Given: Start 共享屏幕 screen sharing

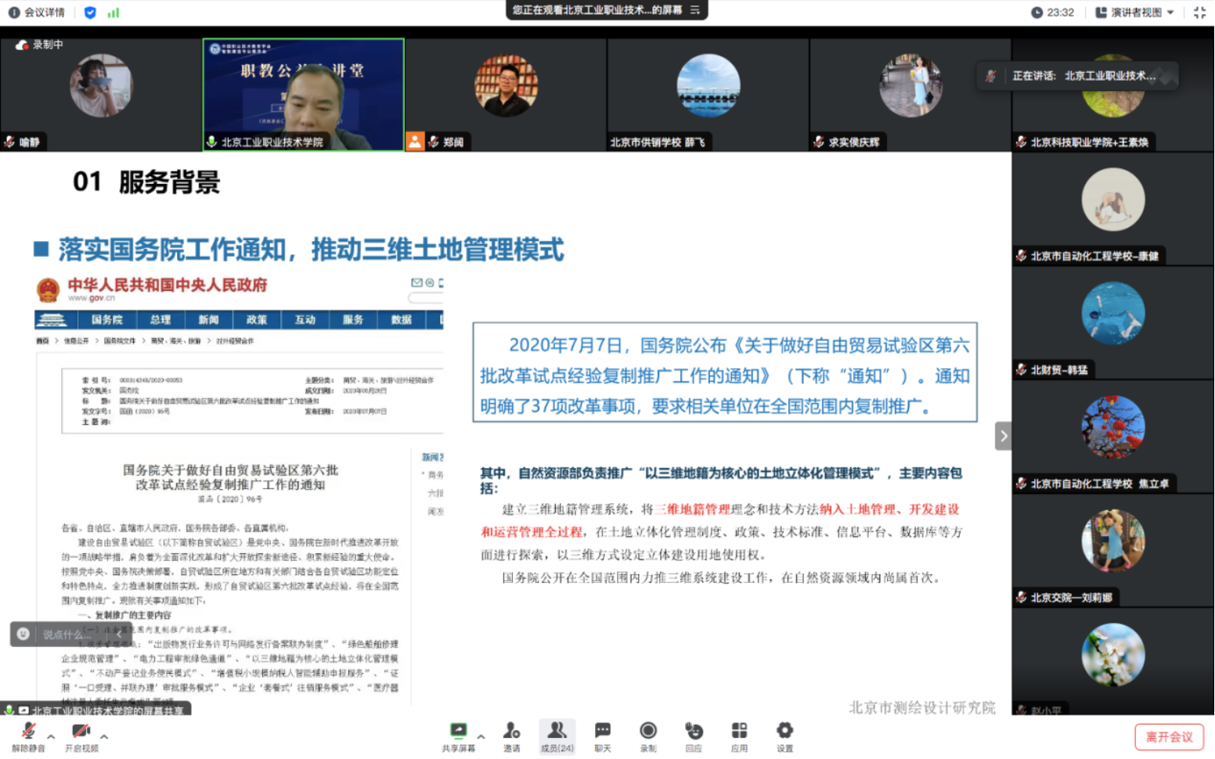Looking at the screenshot, I should point(458,737).
